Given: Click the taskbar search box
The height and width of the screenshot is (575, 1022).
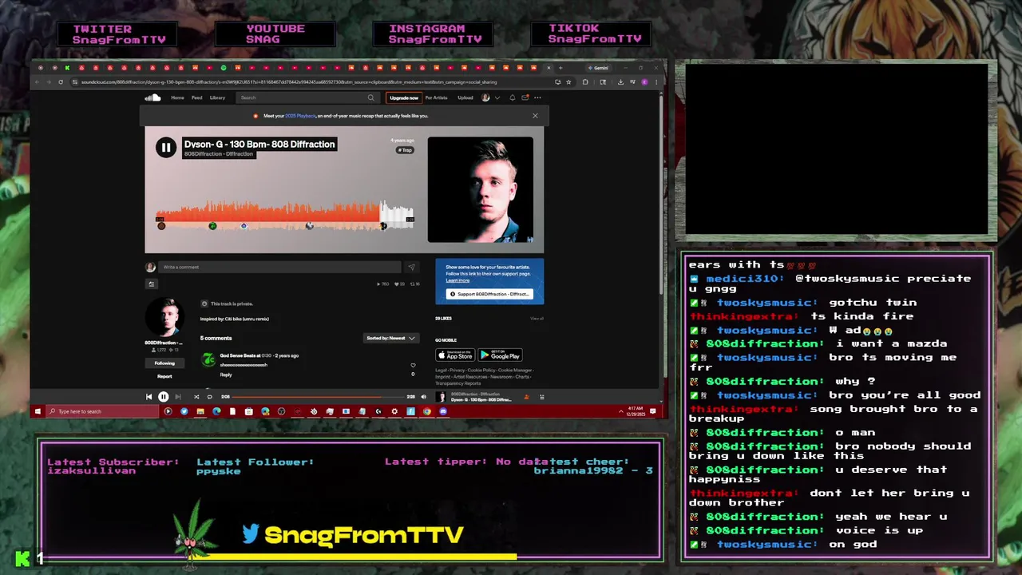Looking at the screenshot, I should (x=102, y=411).
